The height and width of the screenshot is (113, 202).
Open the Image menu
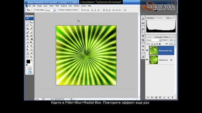[x=39, y=6]
